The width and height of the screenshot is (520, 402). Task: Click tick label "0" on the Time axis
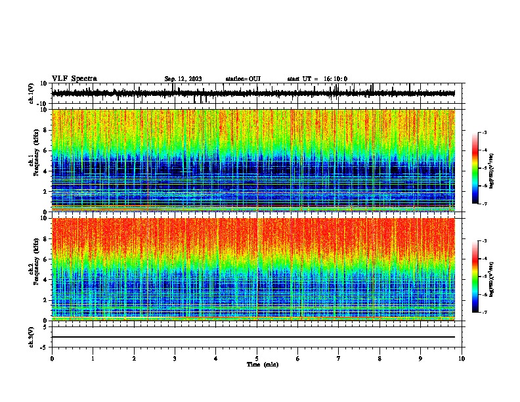tap(52, 359)
